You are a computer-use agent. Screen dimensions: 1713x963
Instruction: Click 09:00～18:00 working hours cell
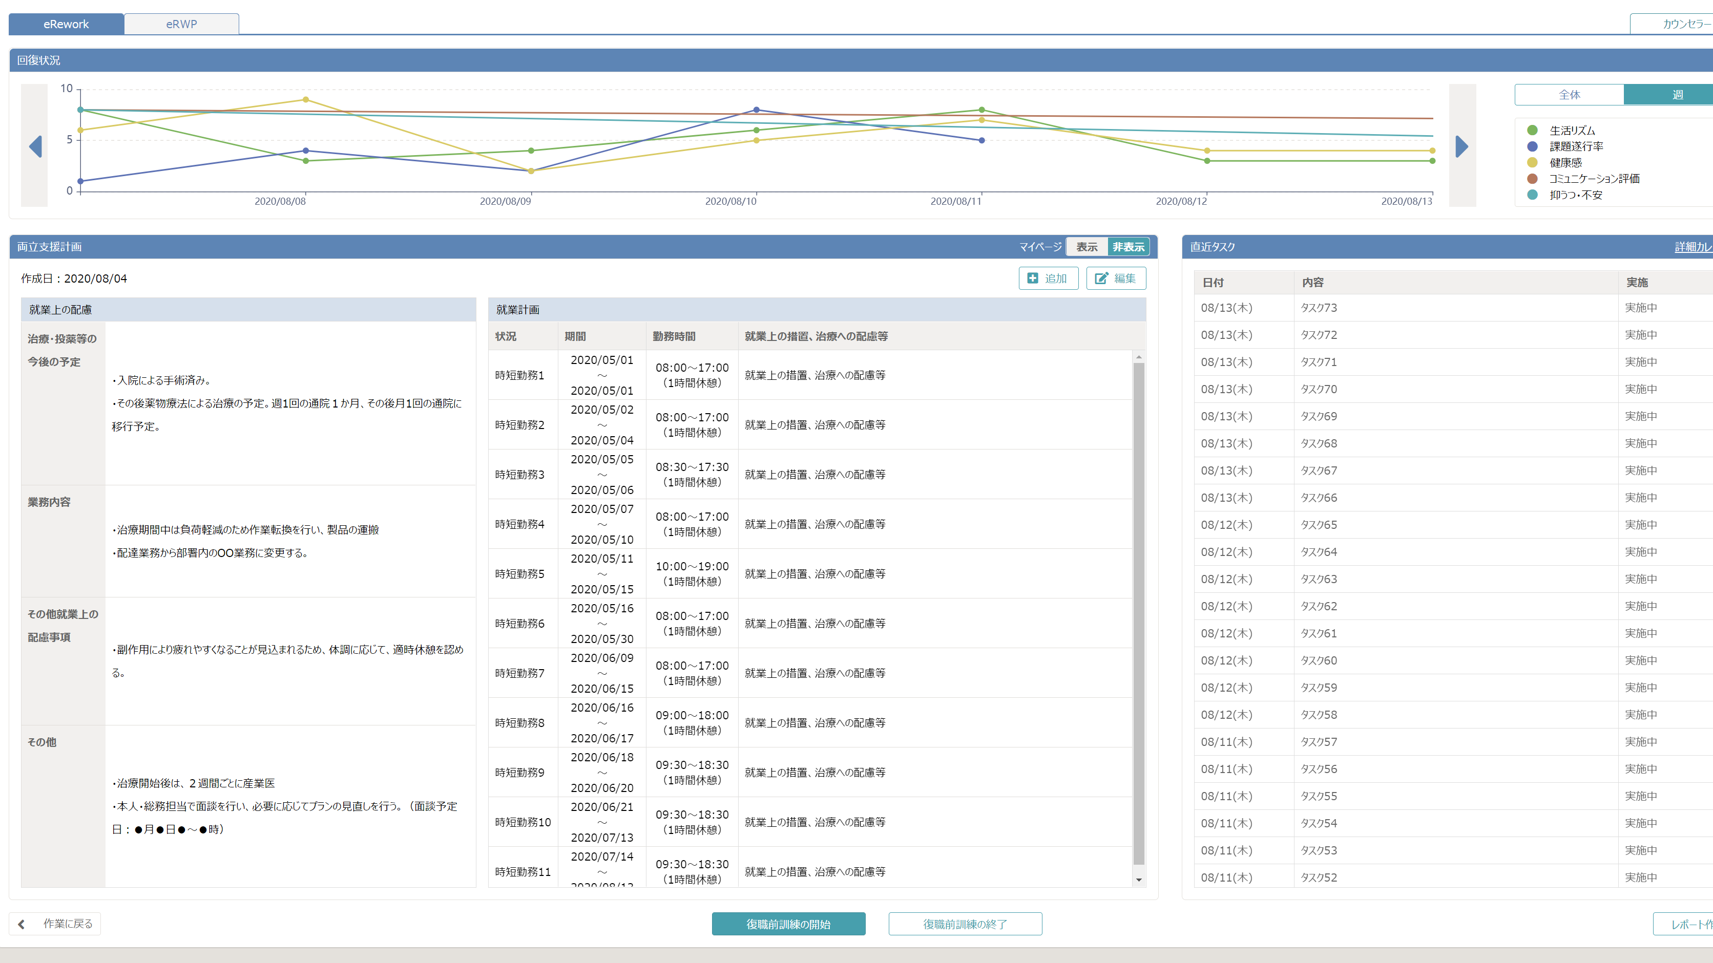point(692,722)
